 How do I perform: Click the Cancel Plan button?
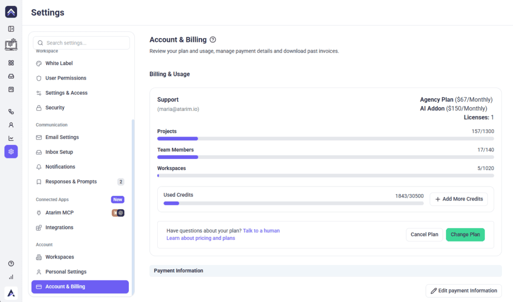[424, 234]
